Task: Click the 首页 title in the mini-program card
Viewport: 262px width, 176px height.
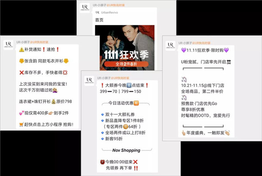Action: tap(99, 20)
